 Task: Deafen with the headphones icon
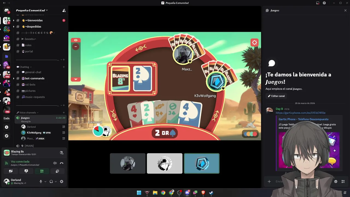click(x=51, y=181)
